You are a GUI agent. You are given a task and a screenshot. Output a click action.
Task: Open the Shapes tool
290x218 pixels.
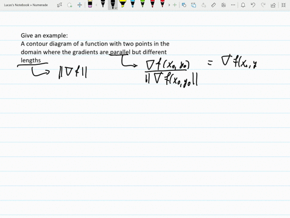point(184,5)
